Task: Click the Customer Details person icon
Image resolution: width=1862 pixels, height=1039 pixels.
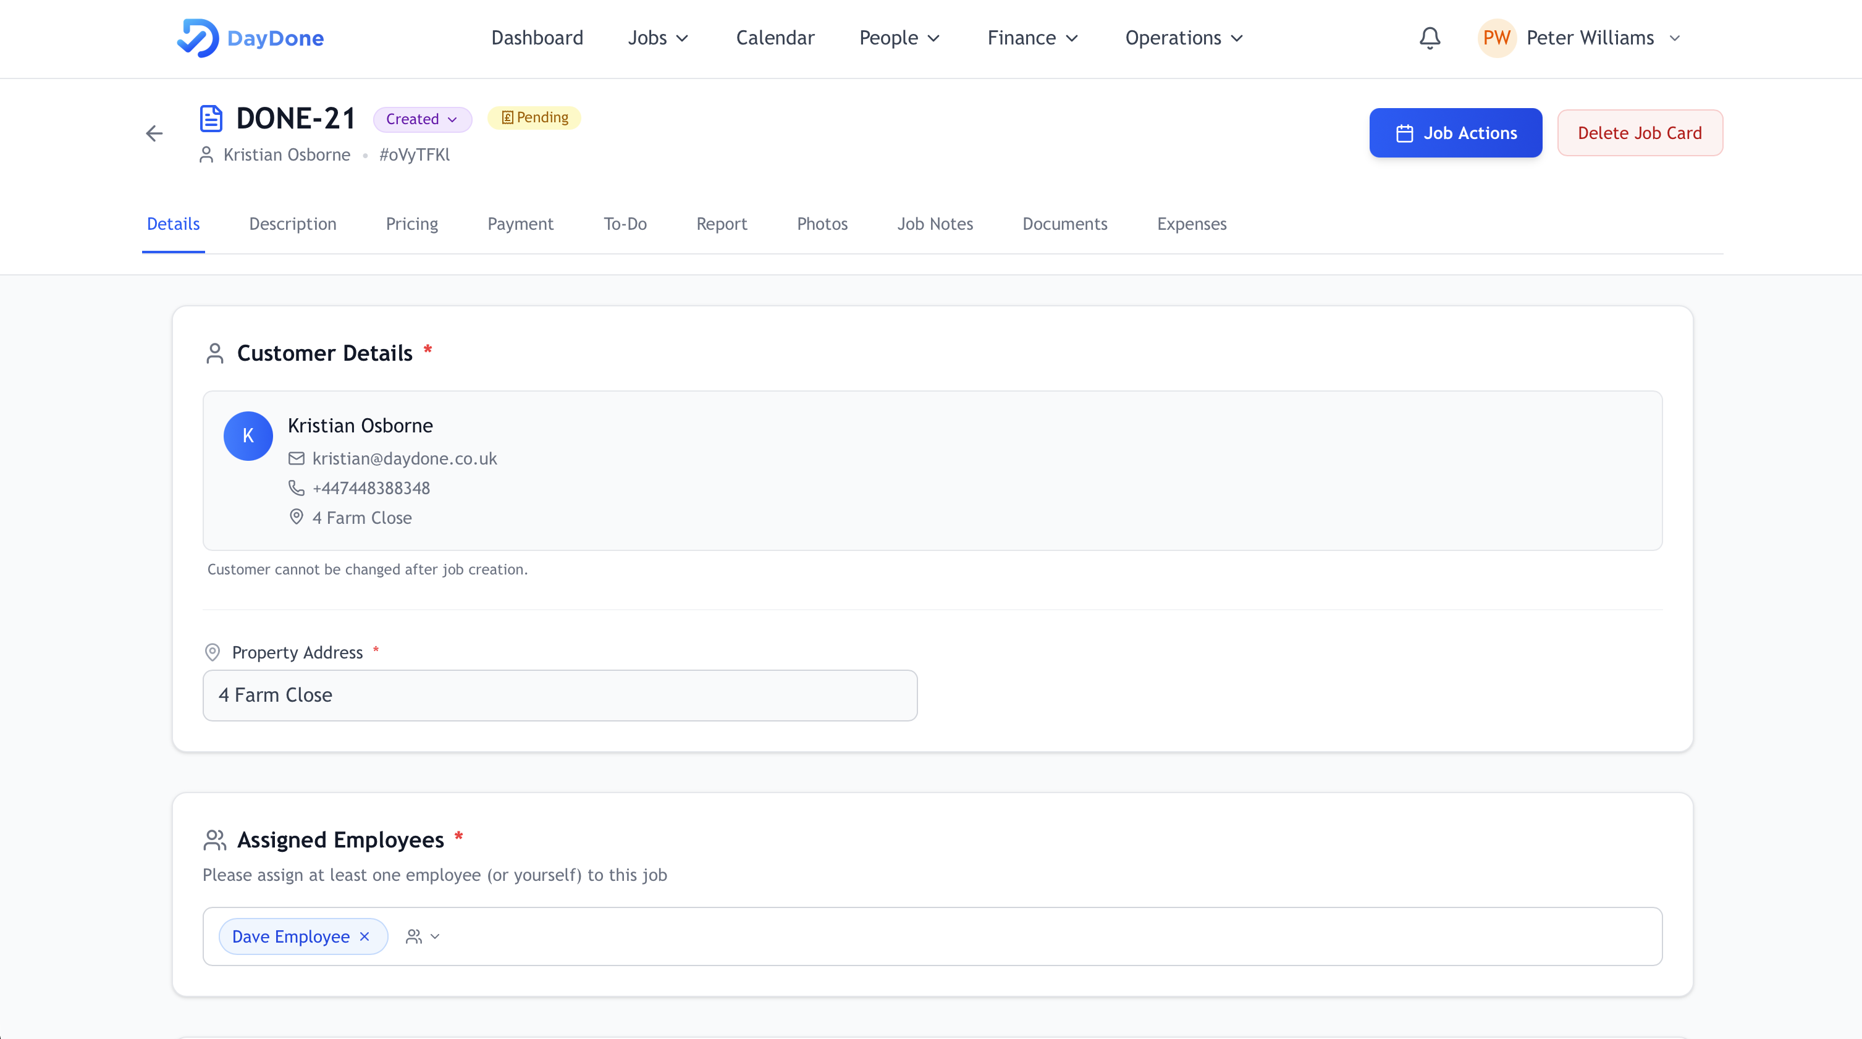Action: [214, 353]
